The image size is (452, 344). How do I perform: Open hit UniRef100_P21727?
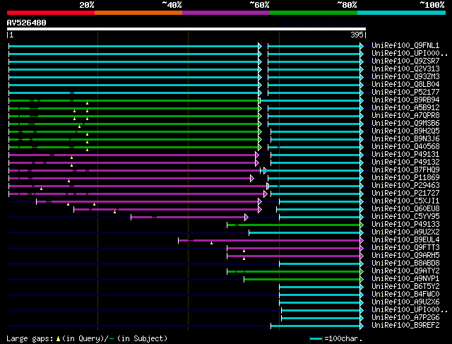point(405,194)
